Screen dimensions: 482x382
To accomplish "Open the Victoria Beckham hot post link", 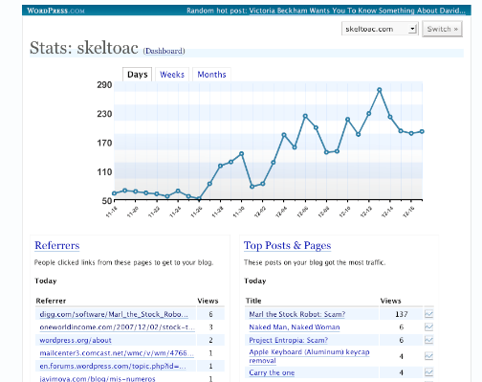I will coord(357,11).
